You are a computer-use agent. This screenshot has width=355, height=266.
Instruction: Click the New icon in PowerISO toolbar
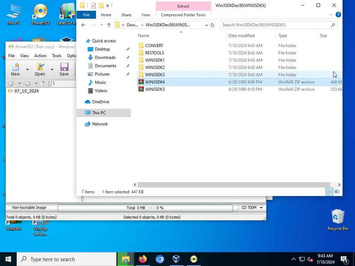point(15,69)
